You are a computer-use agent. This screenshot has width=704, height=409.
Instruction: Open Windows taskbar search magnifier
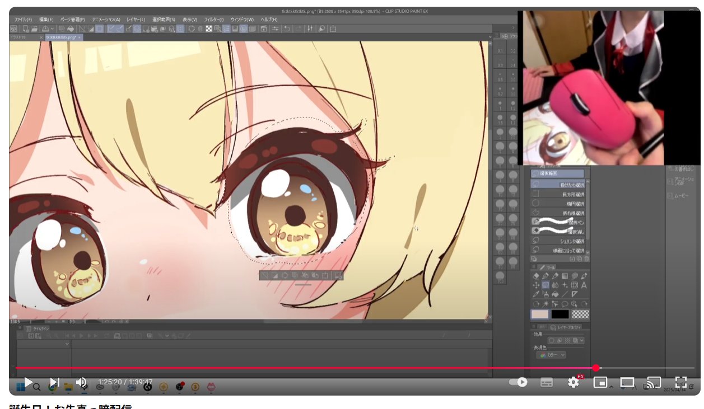click(x=36, y=387)
